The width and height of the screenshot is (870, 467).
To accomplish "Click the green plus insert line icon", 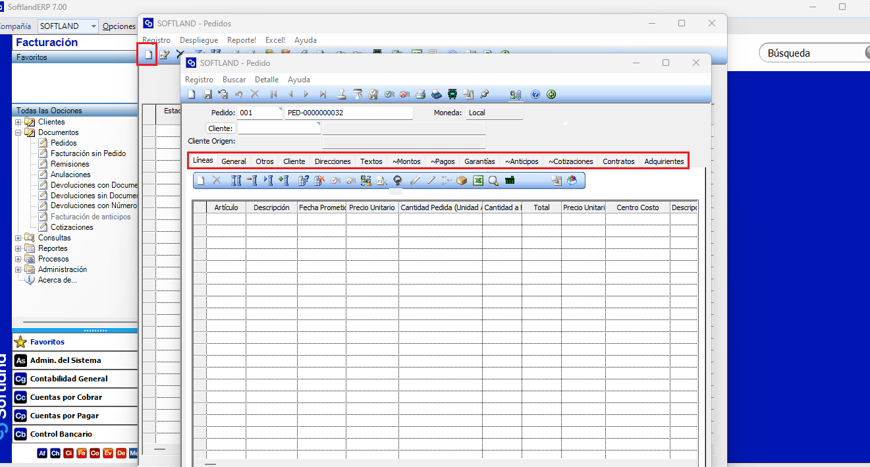I will pos(284,180).
